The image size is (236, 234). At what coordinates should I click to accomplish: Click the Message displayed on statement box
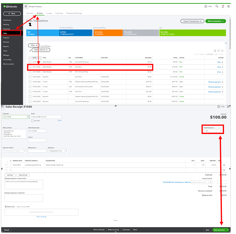(24, 198)
